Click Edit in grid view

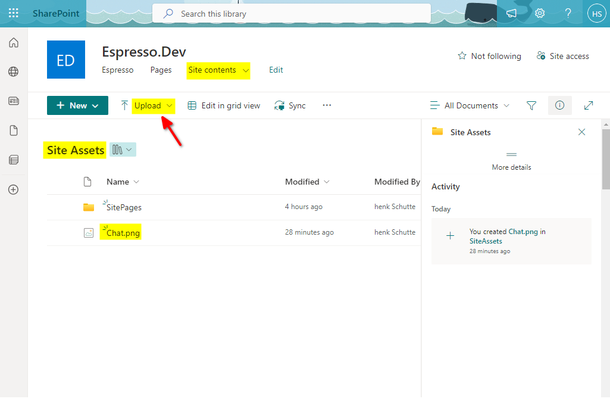(x=224, y=105)
